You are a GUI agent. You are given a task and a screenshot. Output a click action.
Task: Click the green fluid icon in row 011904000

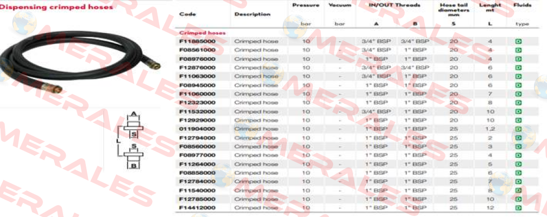click(x=518, y=129)
